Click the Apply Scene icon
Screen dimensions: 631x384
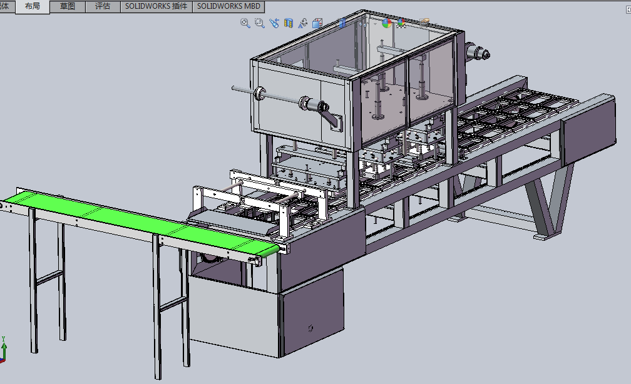click(x=401, y=23)
